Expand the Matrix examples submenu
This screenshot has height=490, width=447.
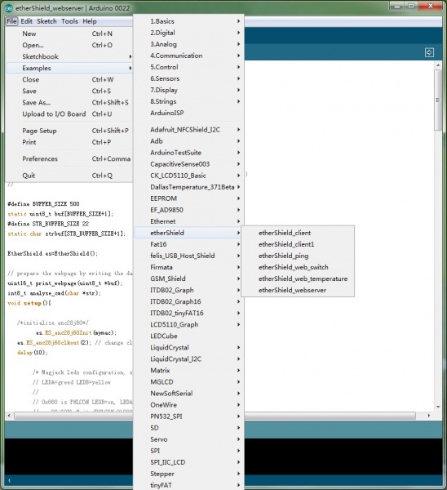click(189, 370)
